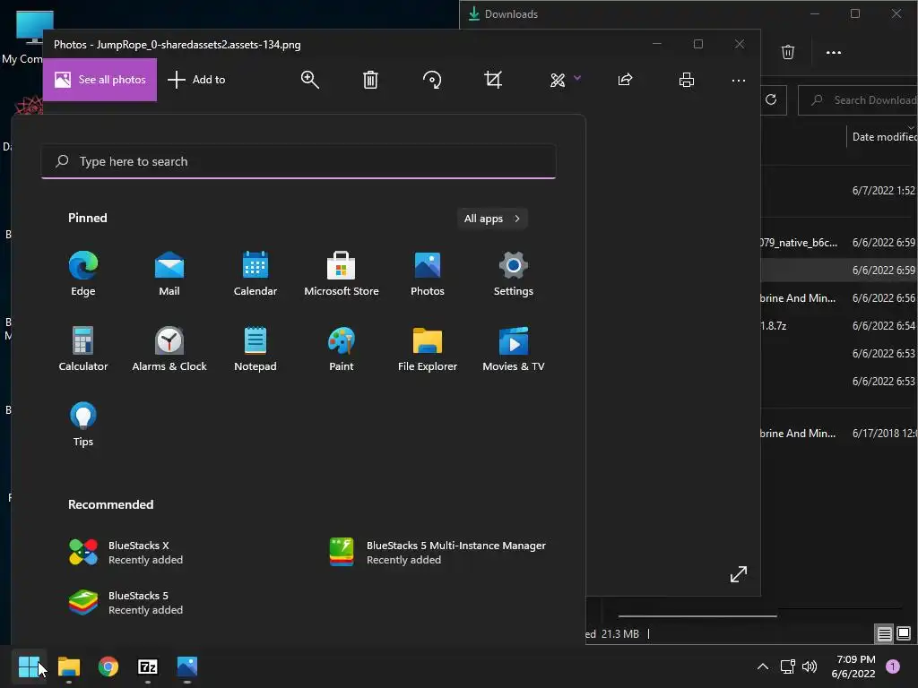Share the photo from Photos toolbar
Screen dimensions: 918x688
625,80
